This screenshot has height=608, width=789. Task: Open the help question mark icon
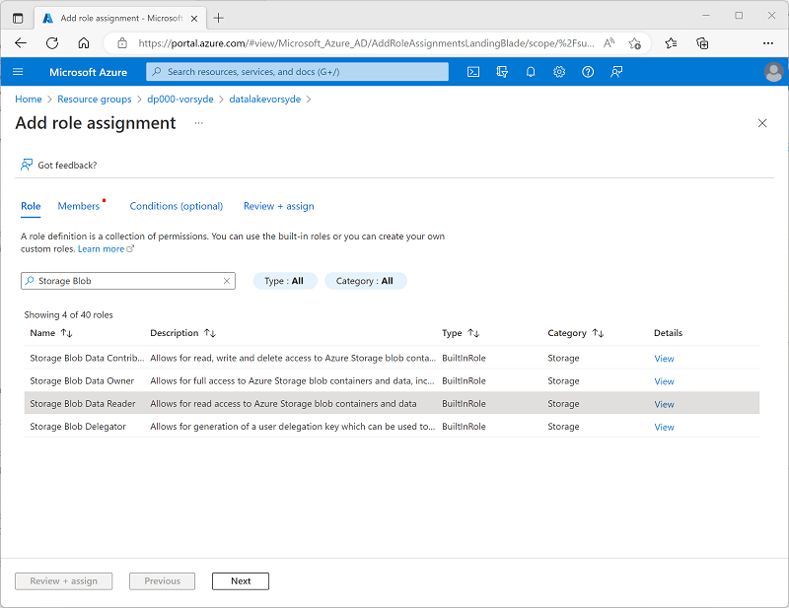588,72
